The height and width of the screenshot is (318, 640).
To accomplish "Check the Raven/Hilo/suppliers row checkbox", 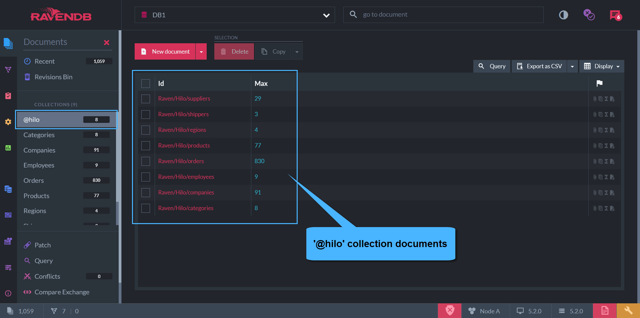I will point(146,99).
